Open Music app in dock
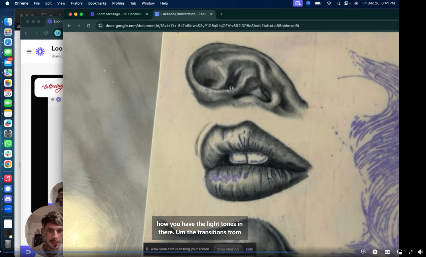The height and width of the screenshot is (257, 426). pos(8,178)
